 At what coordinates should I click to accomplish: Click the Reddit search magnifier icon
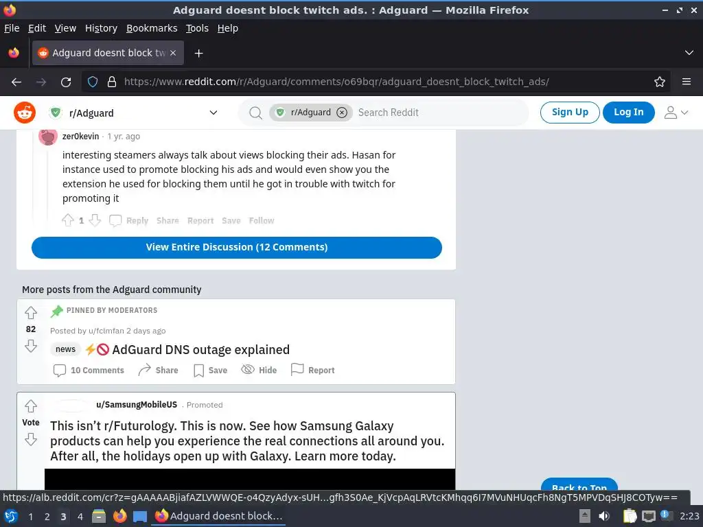(x=255, y=113)
